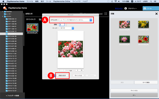Jump to first preview page
The image size is (159, 99).
click(60, 70)
